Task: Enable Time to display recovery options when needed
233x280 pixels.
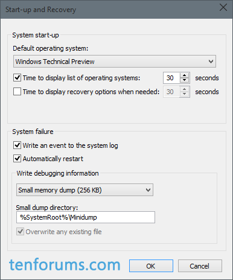Action: pos(17,92)
